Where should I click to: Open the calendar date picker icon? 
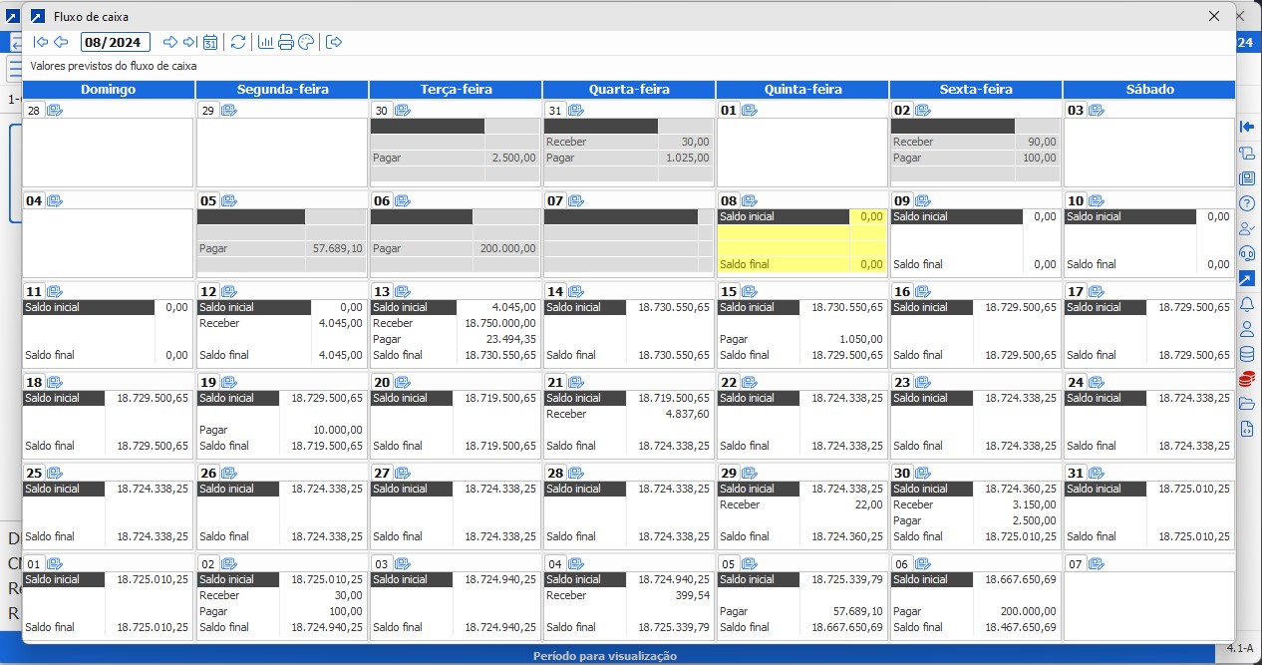210,42
